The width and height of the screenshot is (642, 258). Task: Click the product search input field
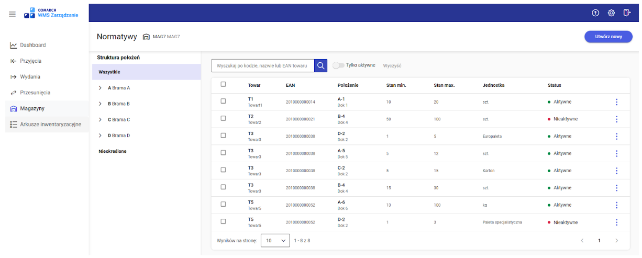click(x=263, y=65)
